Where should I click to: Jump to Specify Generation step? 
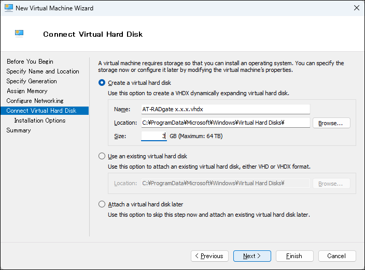click(32, 81)
